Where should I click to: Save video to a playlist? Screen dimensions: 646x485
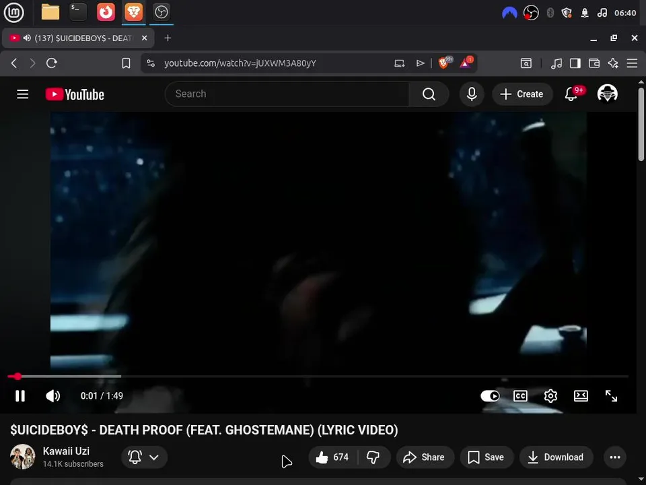tap(487, 457)
